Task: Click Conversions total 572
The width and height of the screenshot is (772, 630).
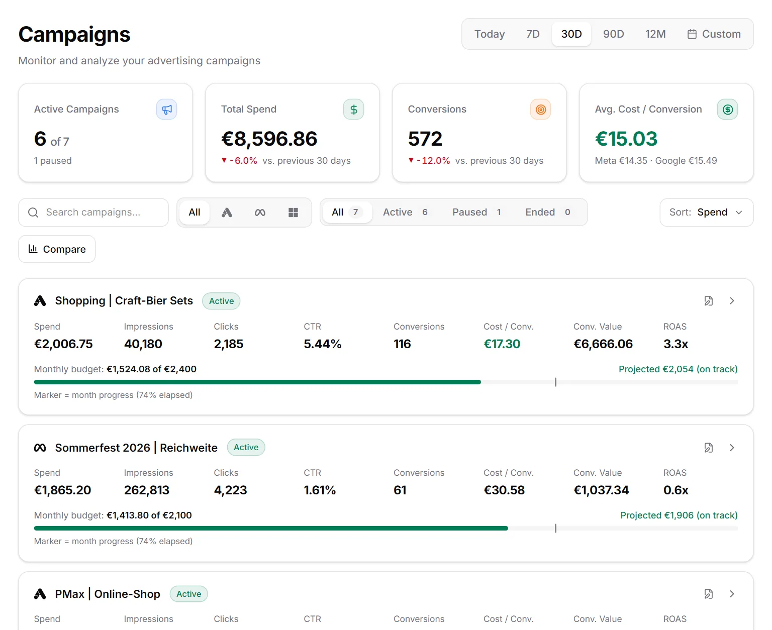Action: (425, 139)
